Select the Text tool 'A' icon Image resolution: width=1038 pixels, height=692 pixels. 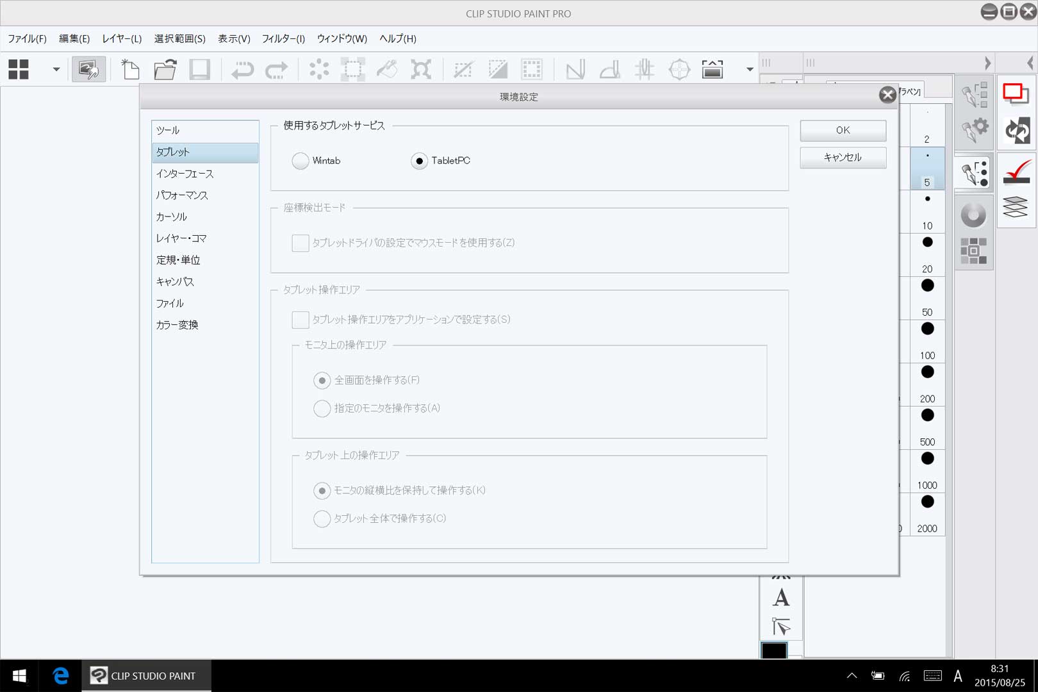point(780,598)
